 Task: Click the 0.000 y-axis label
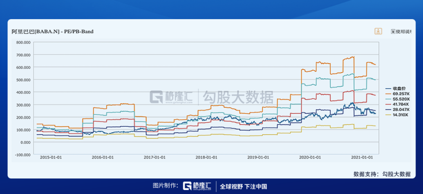25,142
